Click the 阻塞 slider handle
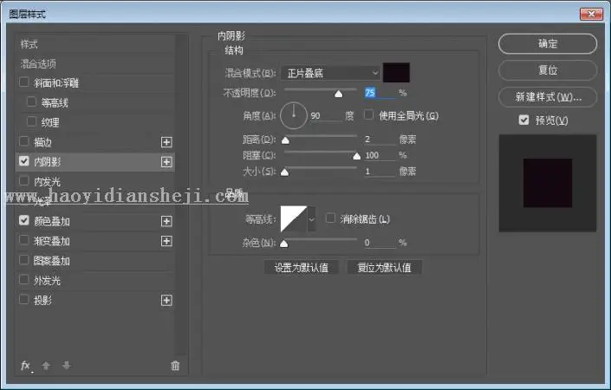 click(x=356, y=156)
